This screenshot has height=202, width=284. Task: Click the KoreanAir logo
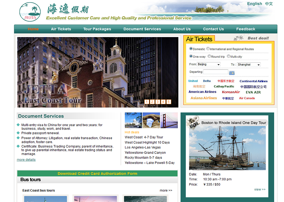pos(231,92)
